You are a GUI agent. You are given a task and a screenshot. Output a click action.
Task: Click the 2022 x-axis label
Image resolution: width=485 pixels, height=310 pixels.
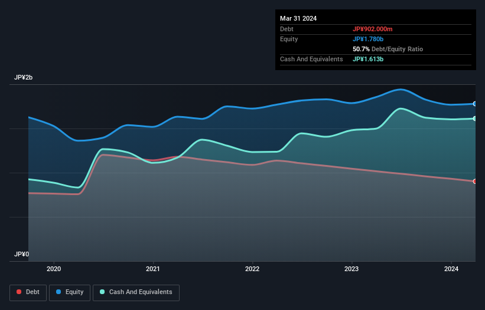pos(252,269)
